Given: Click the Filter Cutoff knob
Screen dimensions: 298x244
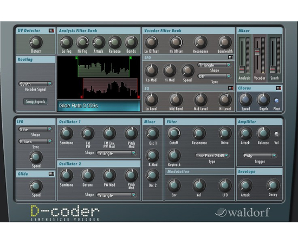Looking at the screenshot, I should click(x=174, y=133).
